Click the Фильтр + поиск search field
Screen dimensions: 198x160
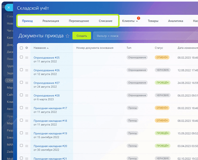(146, 36)
